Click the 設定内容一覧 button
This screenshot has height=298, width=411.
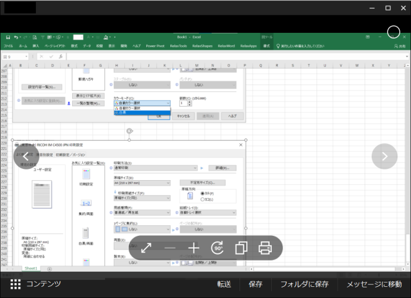pyautogui.click(x=42, y=87)
